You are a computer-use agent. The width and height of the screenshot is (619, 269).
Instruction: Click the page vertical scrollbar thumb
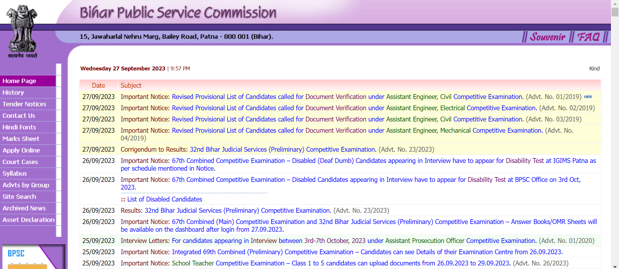(x=615, y=12)
